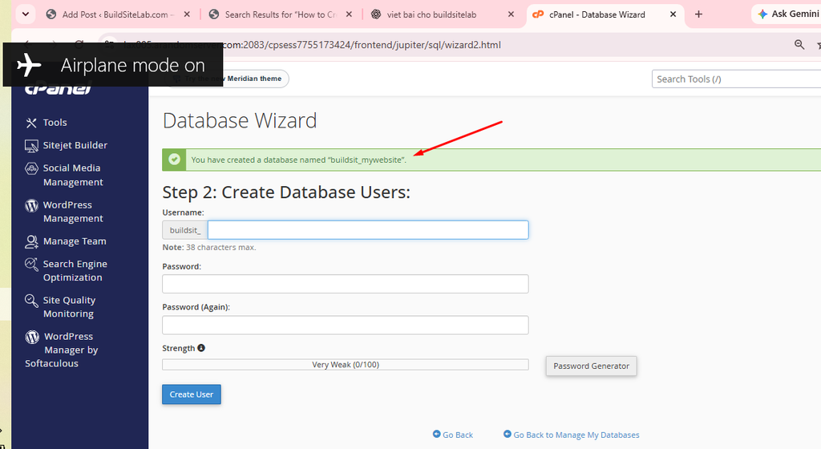Click the Ask Gemini sparkle icon
821x449 pixels.
click(762, 14)
